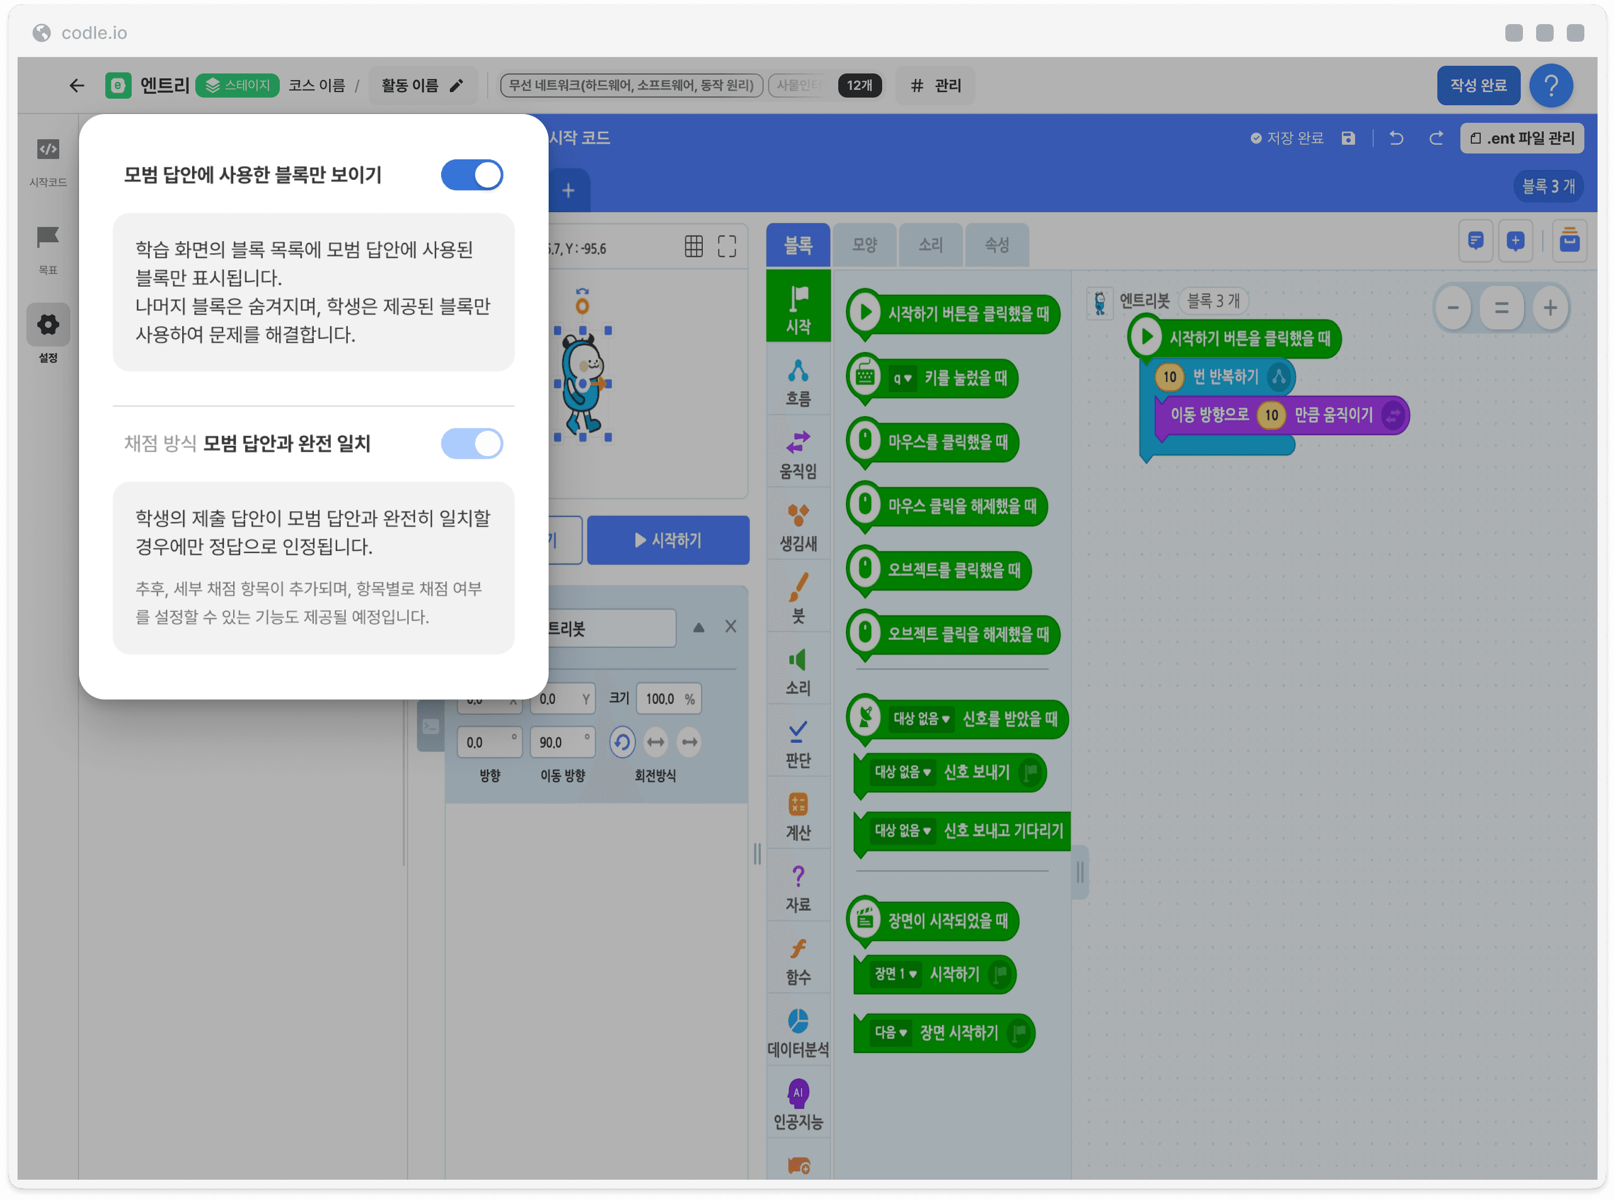Switch to the 모양 tab

coord(865,245)
